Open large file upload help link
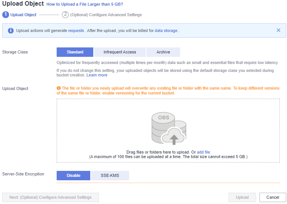Image resolution: width=287 pixels, height=204 pixels. coord(85,4)
